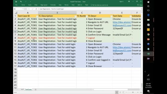167x94 pixels.
Task: Switch to the Home ribbon tab
Action: (x=23, y=5)
